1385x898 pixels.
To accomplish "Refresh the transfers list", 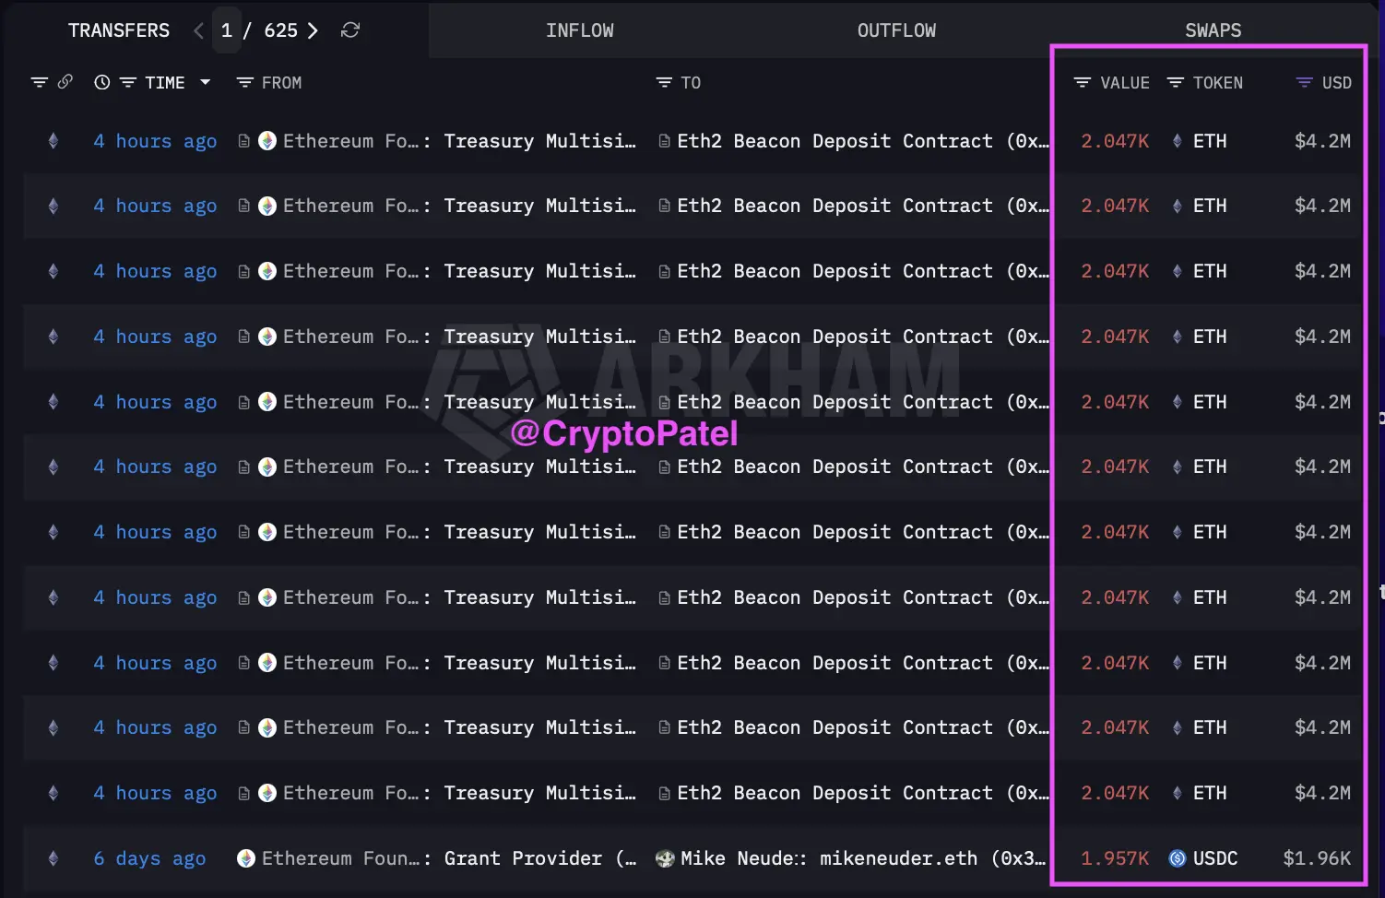I will point(349,30).
